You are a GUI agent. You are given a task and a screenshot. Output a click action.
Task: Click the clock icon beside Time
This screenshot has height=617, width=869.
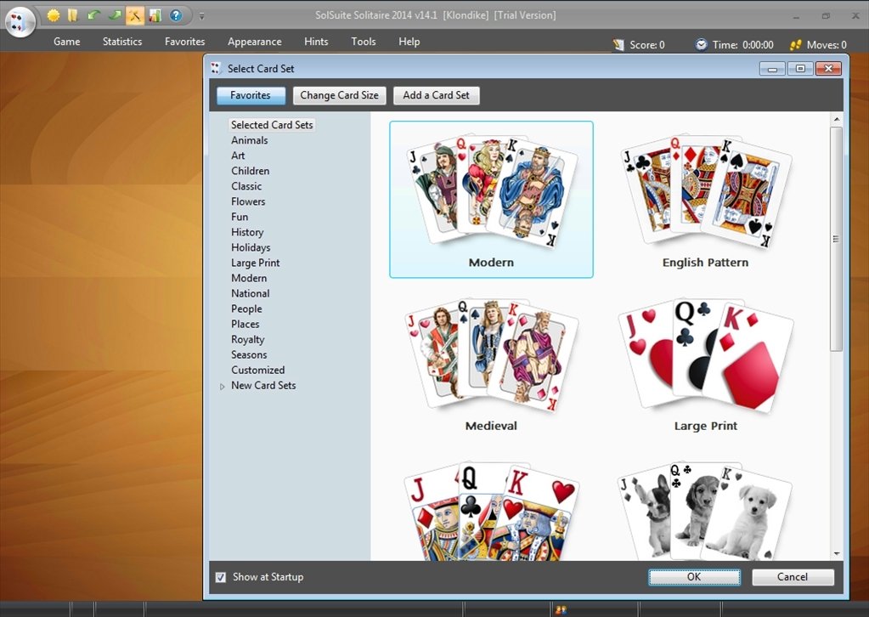click(701, 44)
